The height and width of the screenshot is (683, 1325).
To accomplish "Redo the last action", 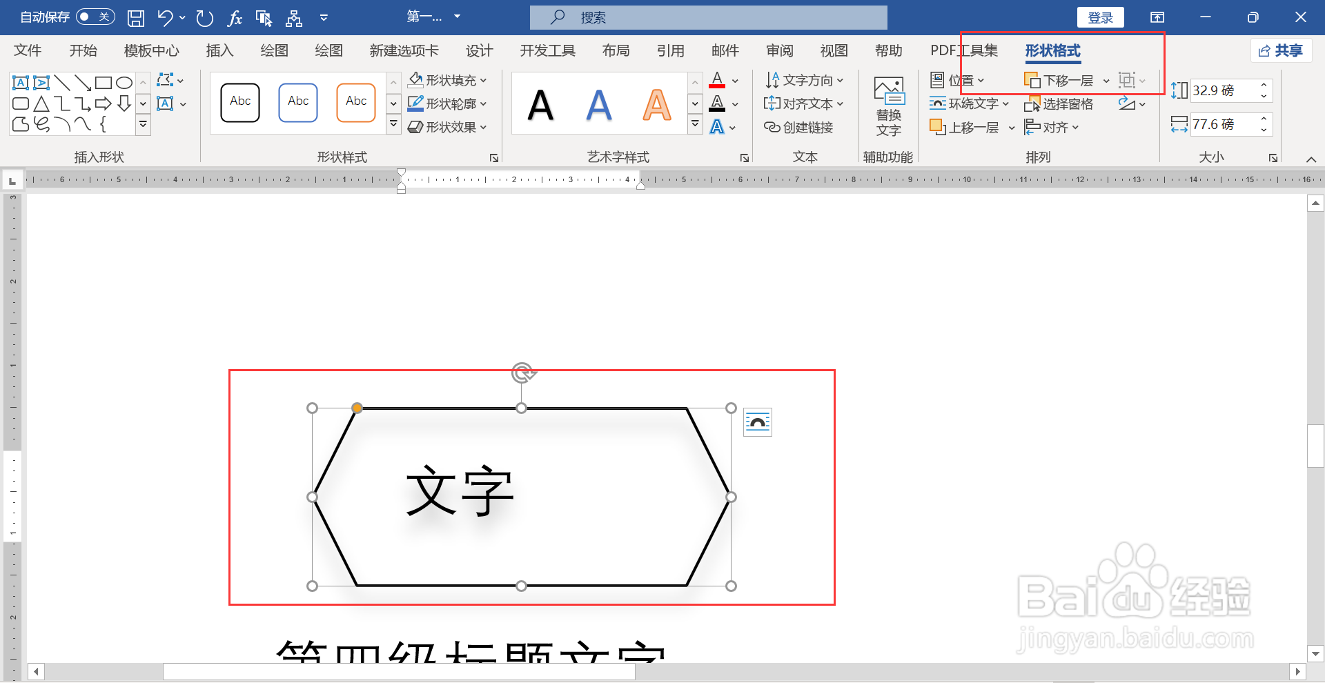I will tap(204, 18).
